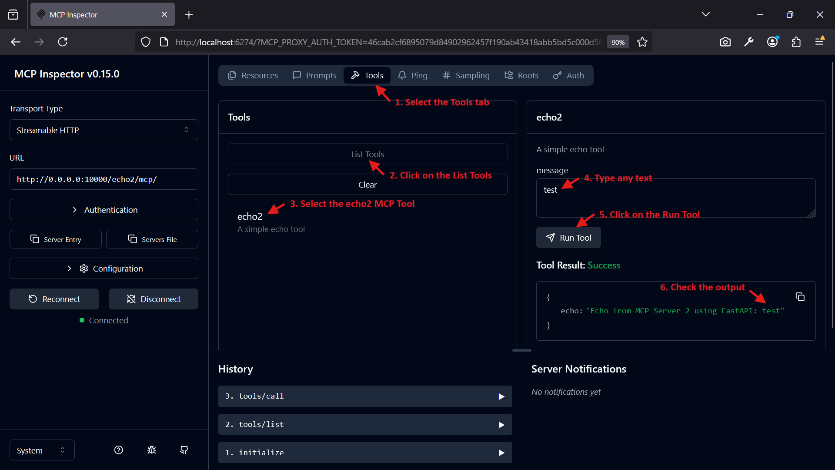Open the help circle icon in sidebar

coord(119,450)
